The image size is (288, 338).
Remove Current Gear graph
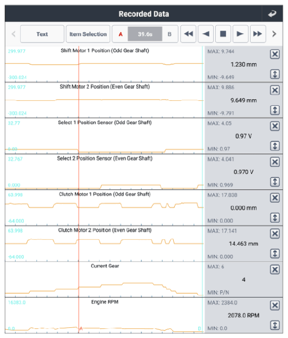[x=275, y=270]
